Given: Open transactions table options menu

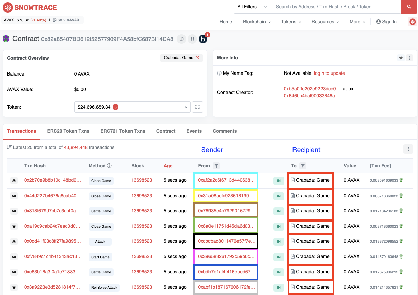Looking at the screenshot, I should coord(408,149).
